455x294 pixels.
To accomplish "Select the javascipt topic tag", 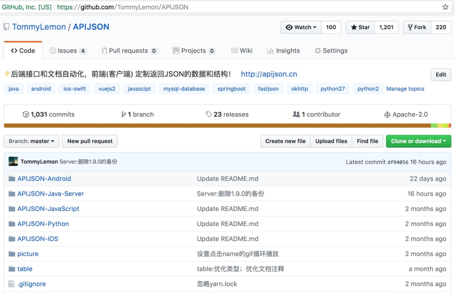I will pos(139,89).
